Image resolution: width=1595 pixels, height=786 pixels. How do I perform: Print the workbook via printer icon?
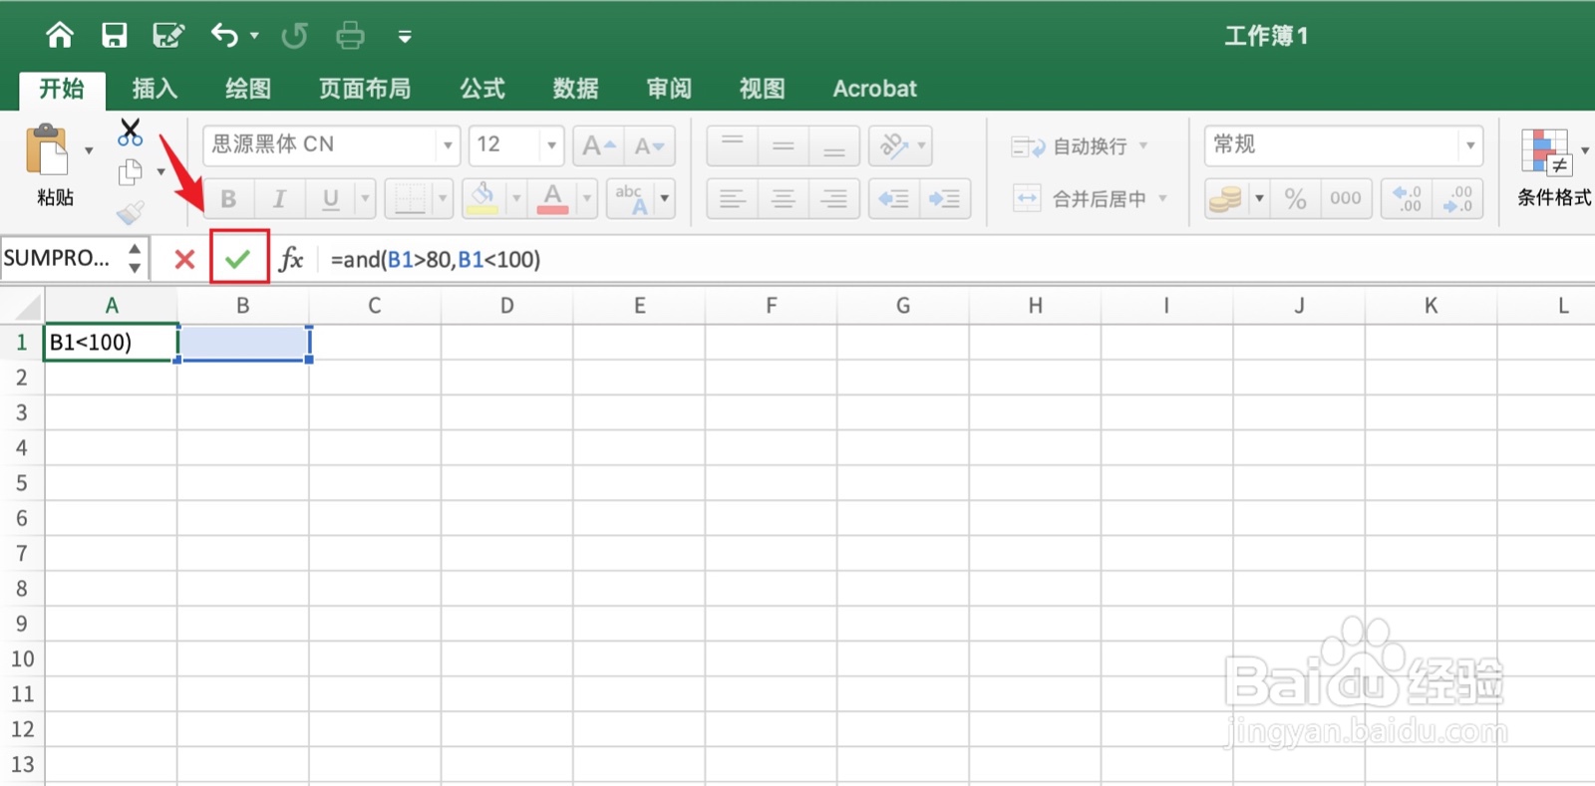pos(350,36)
